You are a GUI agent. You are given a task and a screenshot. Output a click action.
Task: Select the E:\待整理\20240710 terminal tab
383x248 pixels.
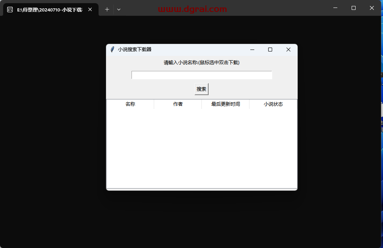pos(51,10)
